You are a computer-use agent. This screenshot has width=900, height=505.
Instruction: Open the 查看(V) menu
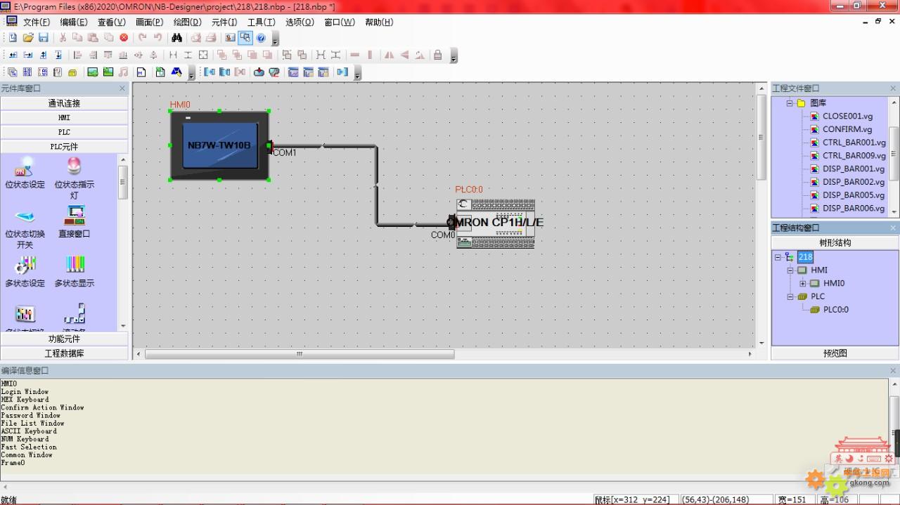(111, 22)
